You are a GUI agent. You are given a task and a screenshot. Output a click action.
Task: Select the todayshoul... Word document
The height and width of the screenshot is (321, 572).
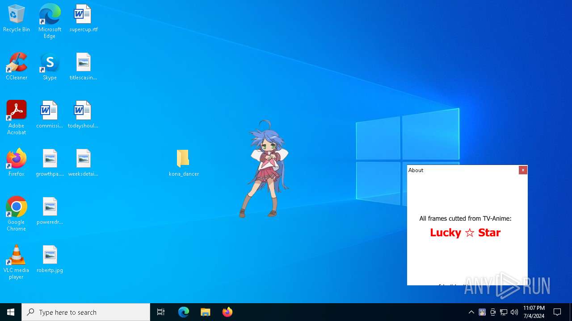click(83, 115)
